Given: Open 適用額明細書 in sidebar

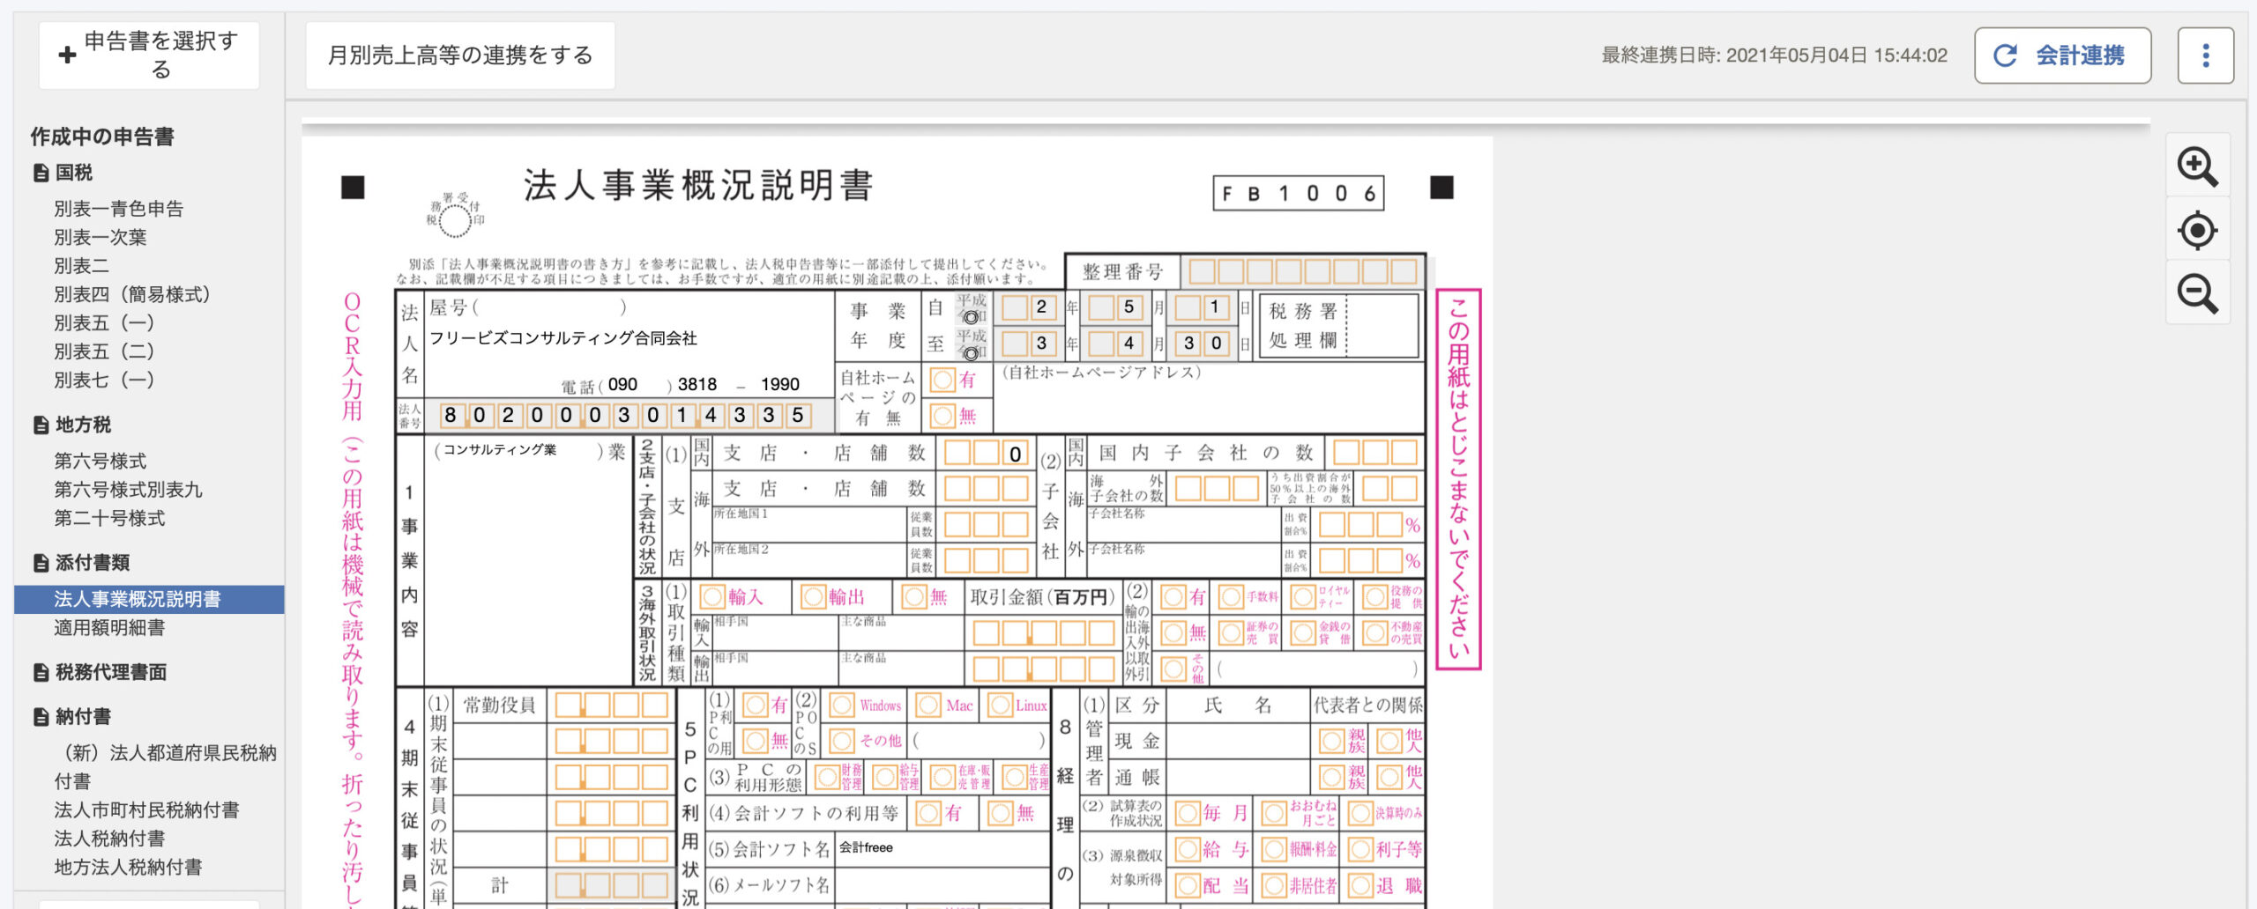Looking at the screenshot, I should 109,627.
